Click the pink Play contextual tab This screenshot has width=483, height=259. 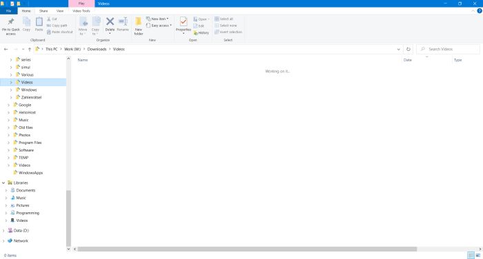(81, 3)
